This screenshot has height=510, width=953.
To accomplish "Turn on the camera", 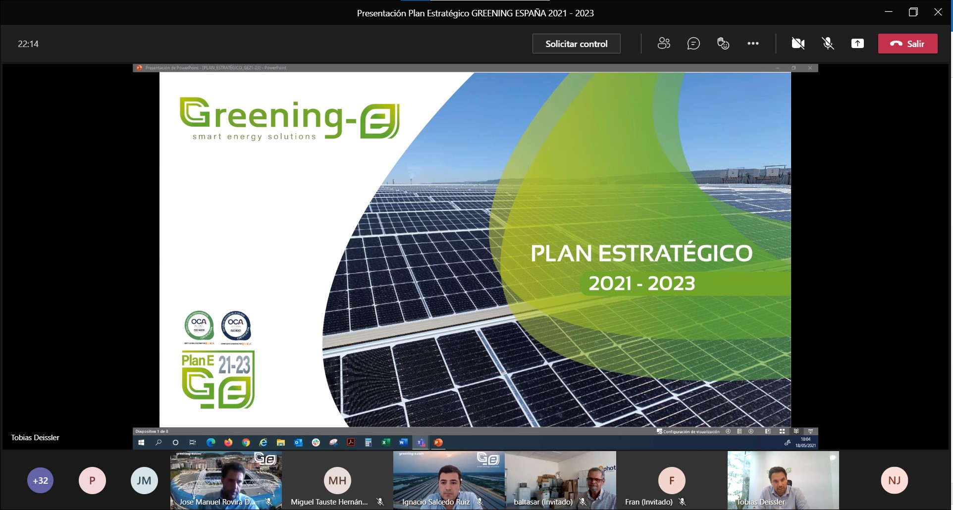I will 798,44.
